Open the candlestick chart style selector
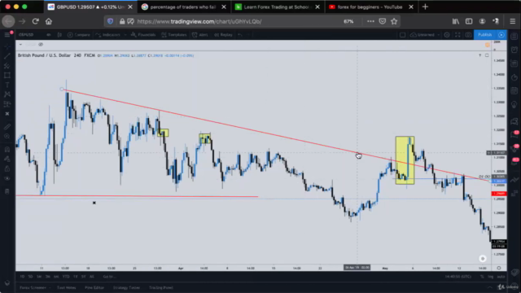Image resolution: width=521 pixels, height=293 pixels. tap(59, 34)
